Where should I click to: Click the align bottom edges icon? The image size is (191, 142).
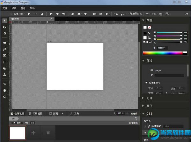(x=42, y=14)
